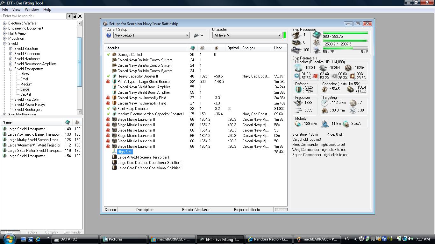Viewport: 435px width, 244px height.
Task: Click the Heavy Capacitor Booster II module icon
Action: [x=114, y=76]
